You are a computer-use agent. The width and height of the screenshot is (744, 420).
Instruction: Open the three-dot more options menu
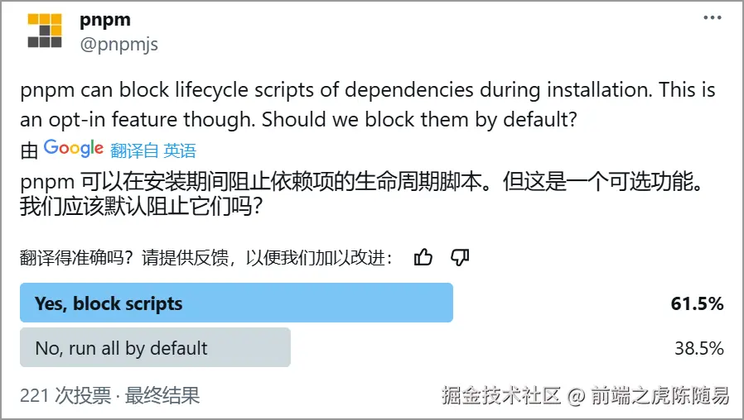click(x=712, y=18)
